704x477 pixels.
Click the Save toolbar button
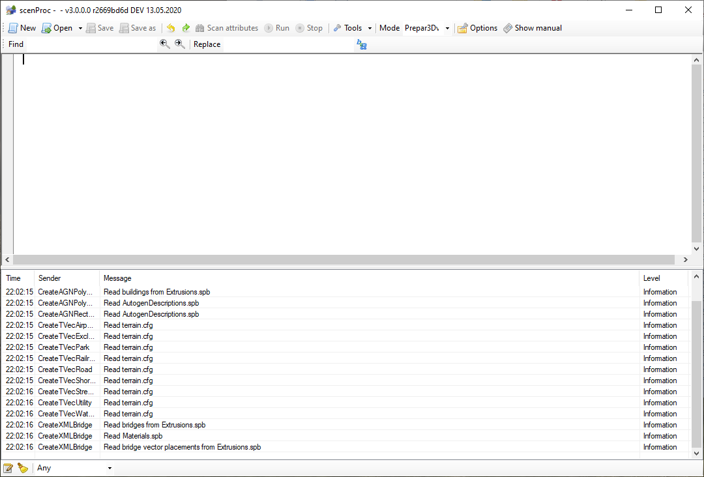[x=100, y=28]
